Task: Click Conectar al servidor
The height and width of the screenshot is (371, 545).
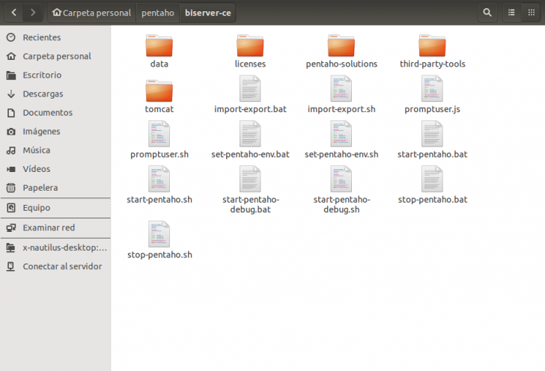Action: pos(55,266)
